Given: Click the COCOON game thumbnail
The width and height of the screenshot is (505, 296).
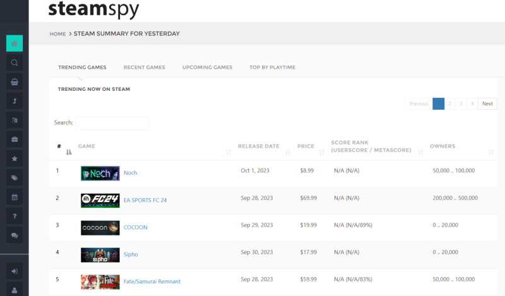Looking at the screenshot, I should click(100, 227).
